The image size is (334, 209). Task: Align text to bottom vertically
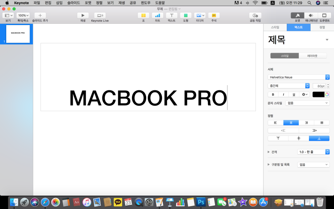[319, 138]
